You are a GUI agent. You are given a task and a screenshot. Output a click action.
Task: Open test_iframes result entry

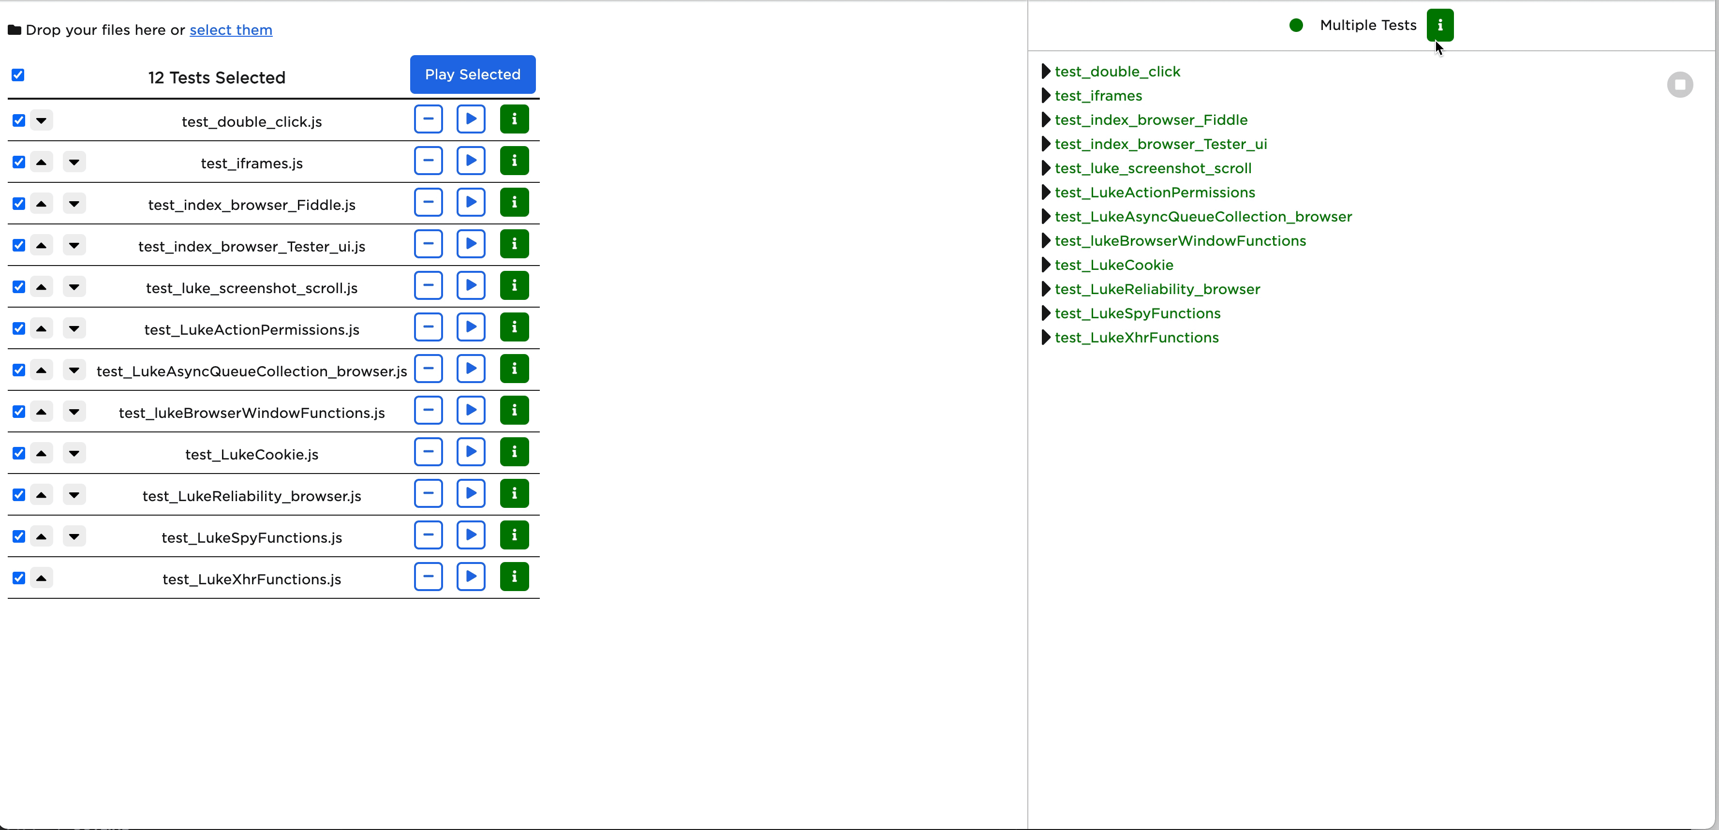(x=1098, y=96)
